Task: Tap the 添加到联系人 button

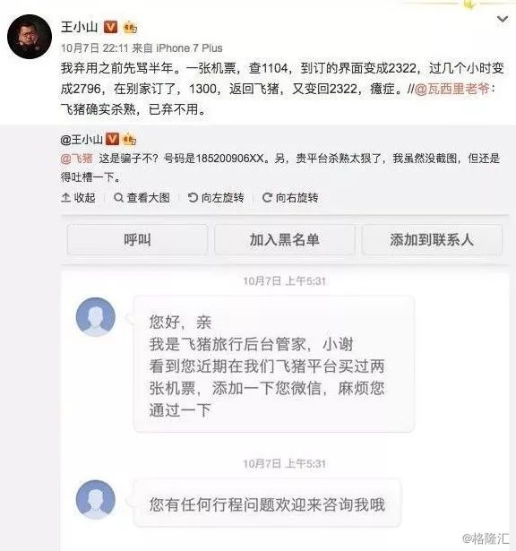Action: [x=432, y=239]
